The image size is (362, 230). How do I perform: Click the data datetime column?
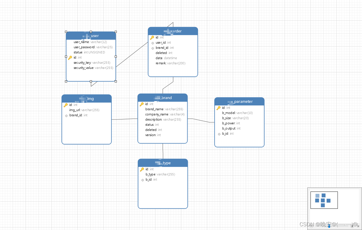[166, 58]
